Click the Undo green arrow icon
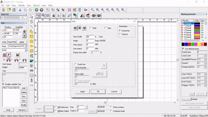Screen dimensions: 208x117 tap(36, 10)
